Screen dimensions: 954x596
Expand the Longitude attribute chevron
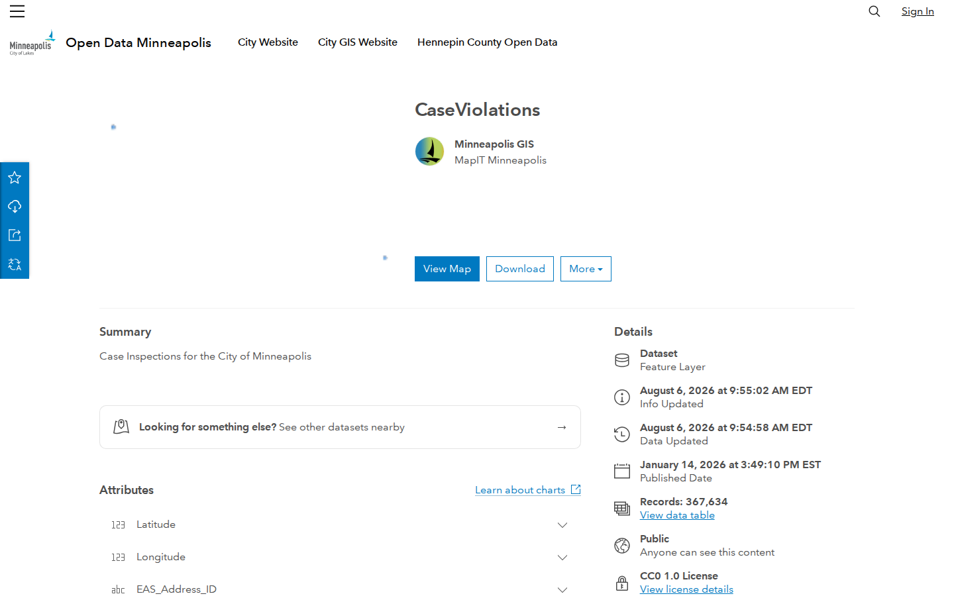click(x=562, y=558)
